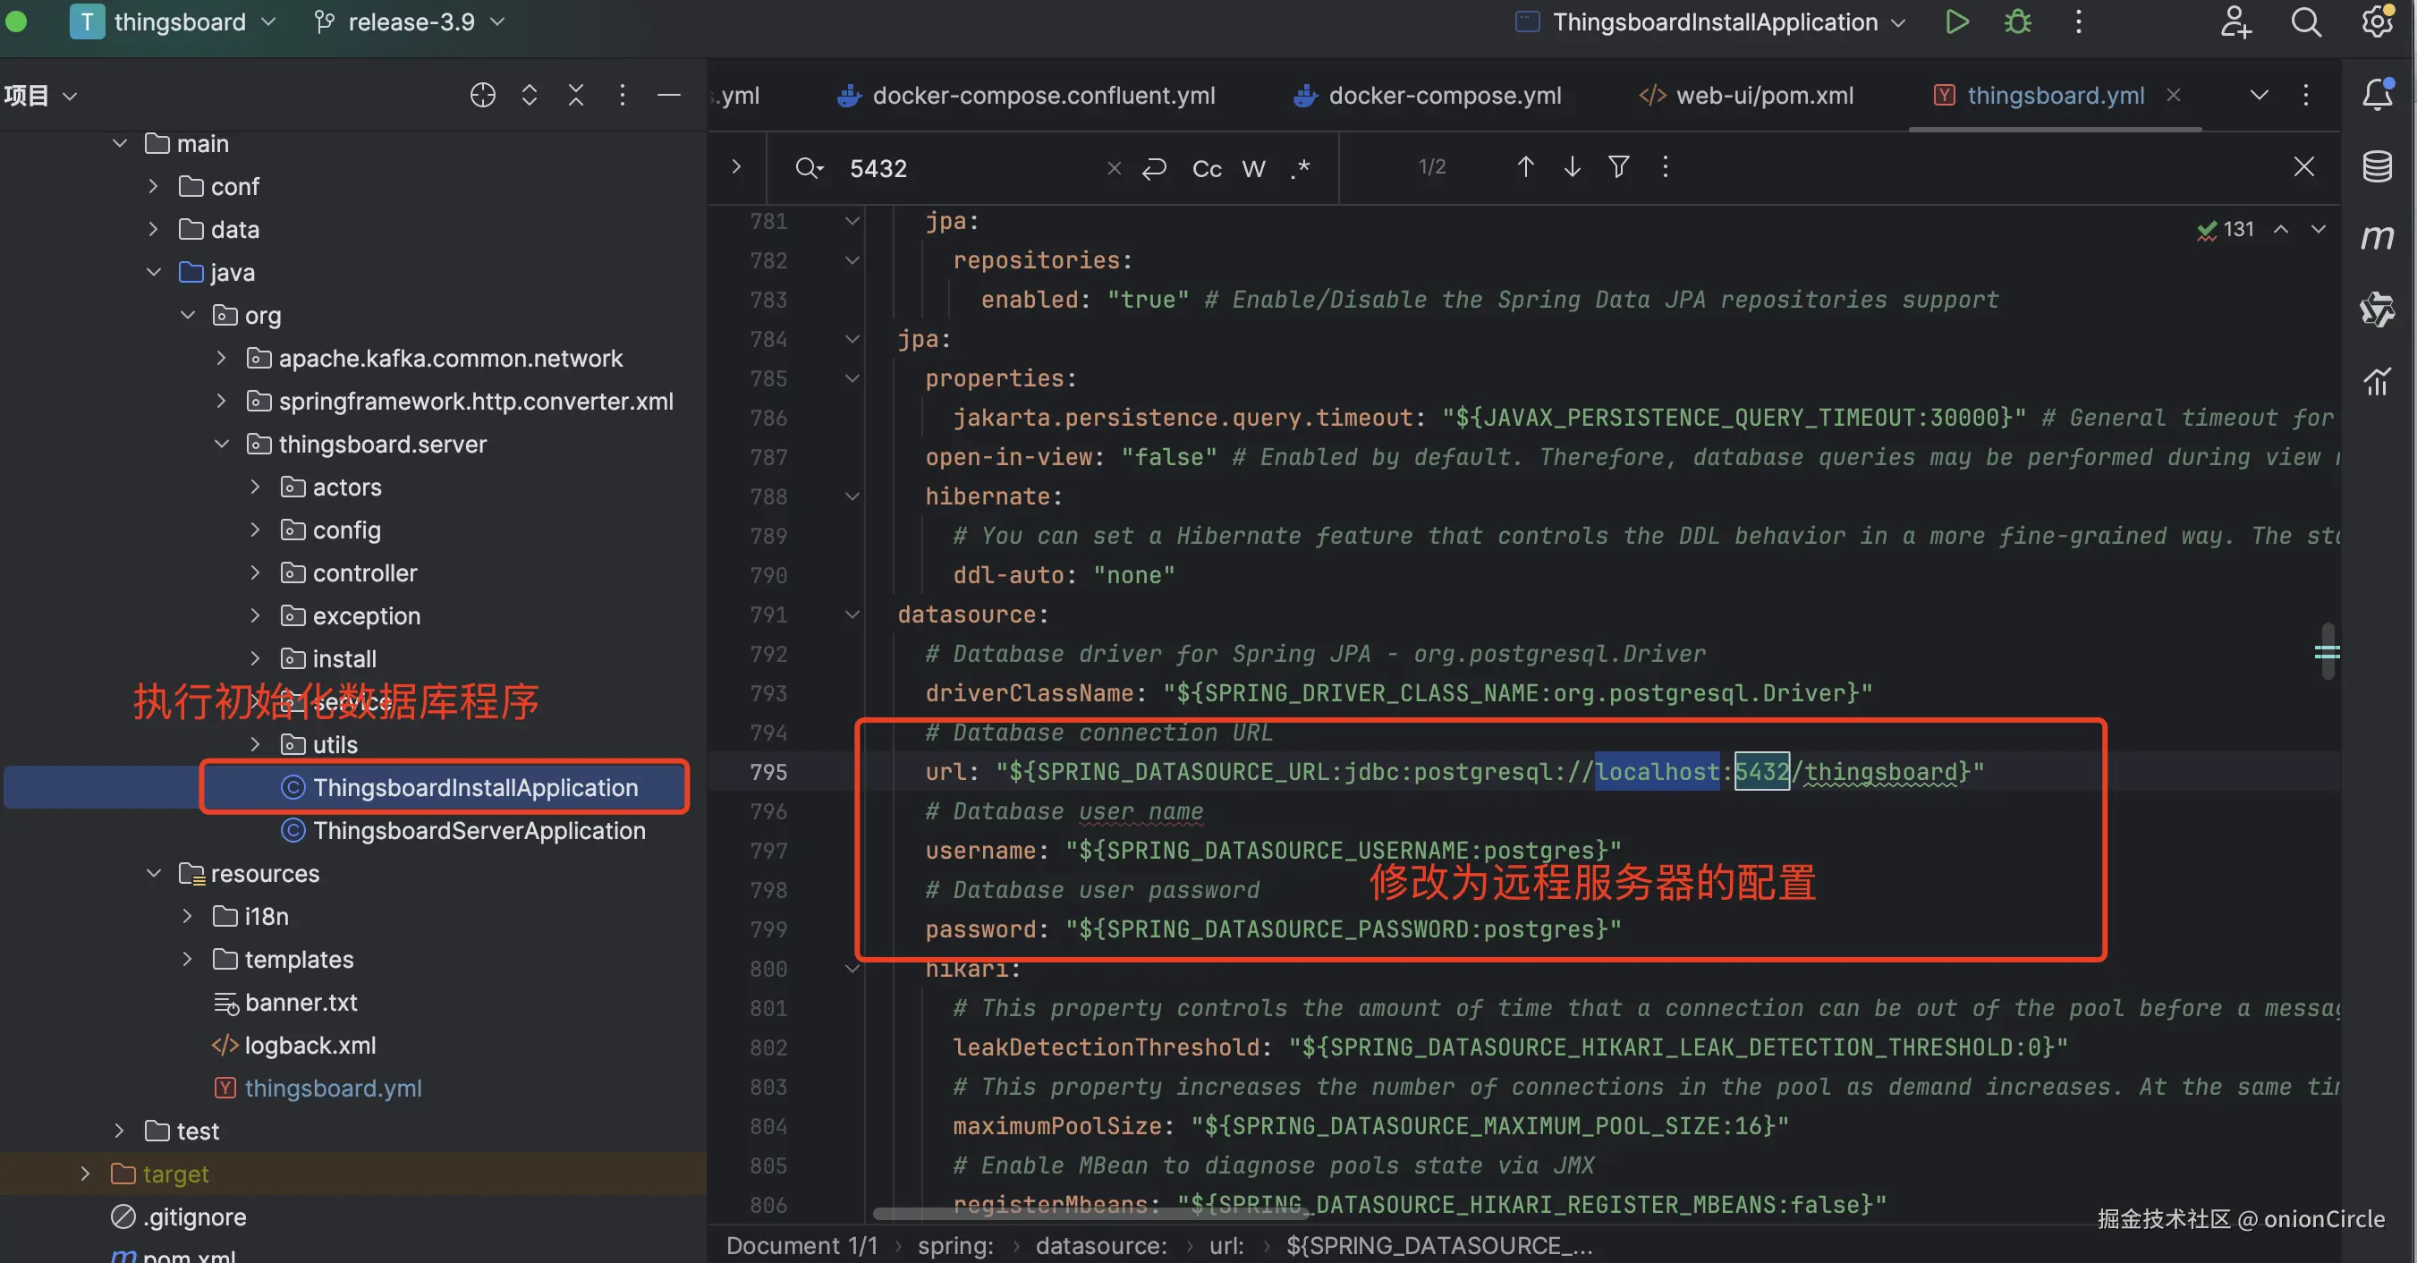The image size is (2417, 1263).
Task: Switch to web-ui/pom.xml tab
Action: point(1763,96)
